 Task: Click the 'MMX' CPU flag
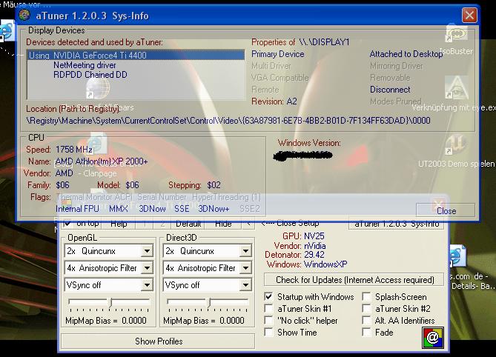tap(119, 209)
